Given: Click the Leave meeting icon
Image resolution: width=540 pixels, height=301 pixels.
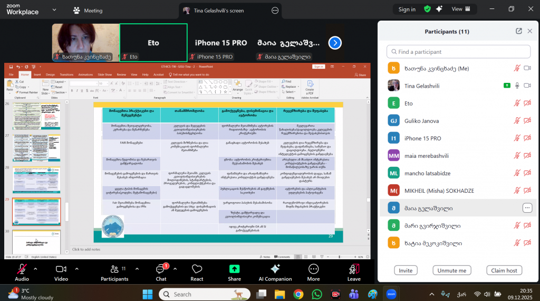Looking at the screenshot, I should (354, 269).
